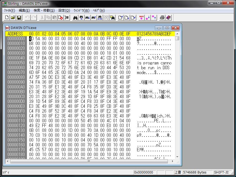Minimize the DAWIN DTV.exe child window

point(159,28)
